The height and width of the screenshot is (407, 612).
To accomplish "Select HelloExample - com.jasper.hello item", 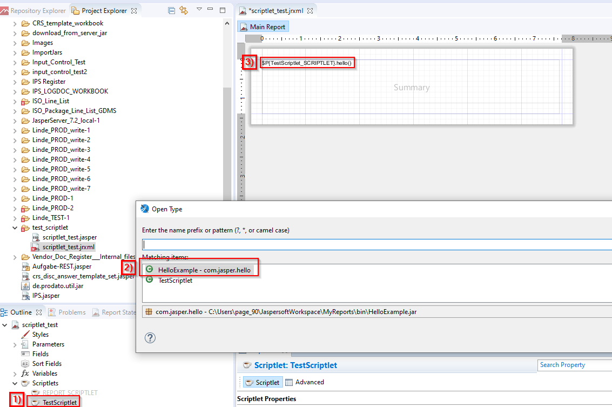I will (204, 270).
